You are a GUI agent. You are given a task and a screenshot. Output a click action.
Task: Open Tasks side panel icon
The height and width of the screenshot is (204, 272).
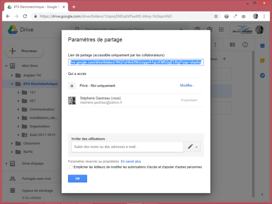pos(262,76)
